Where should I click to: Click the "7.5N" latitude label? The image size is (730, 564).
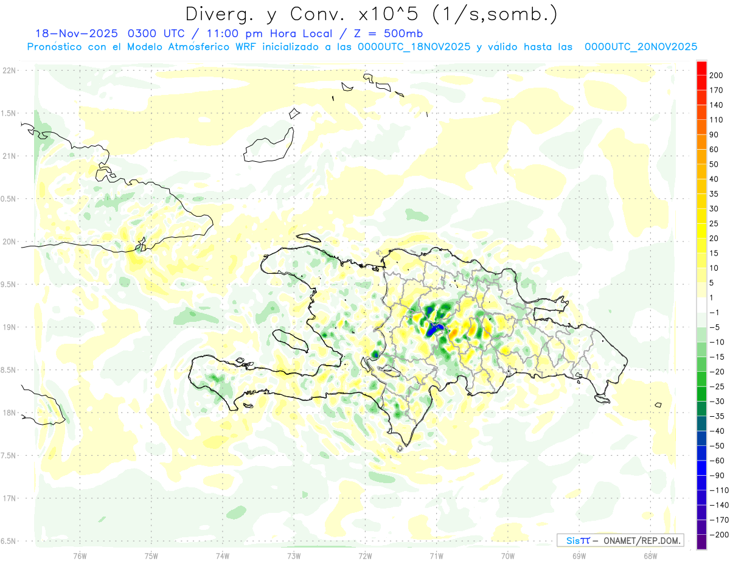click(9, 456)
